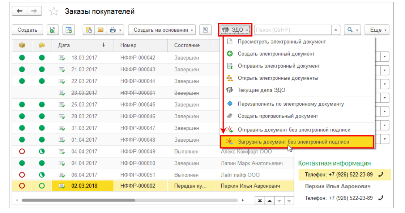Click the list settings icon next to copy

69,30
